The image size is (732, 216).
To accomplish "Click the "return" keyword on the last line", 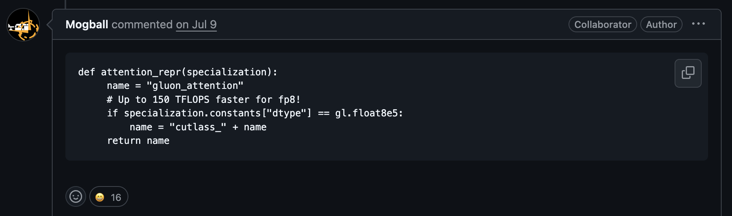I will pos(124,141).
